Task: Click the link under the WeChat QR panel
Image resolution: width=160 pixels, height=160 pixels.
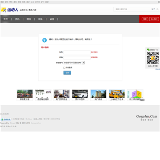Action: [158, 69]
